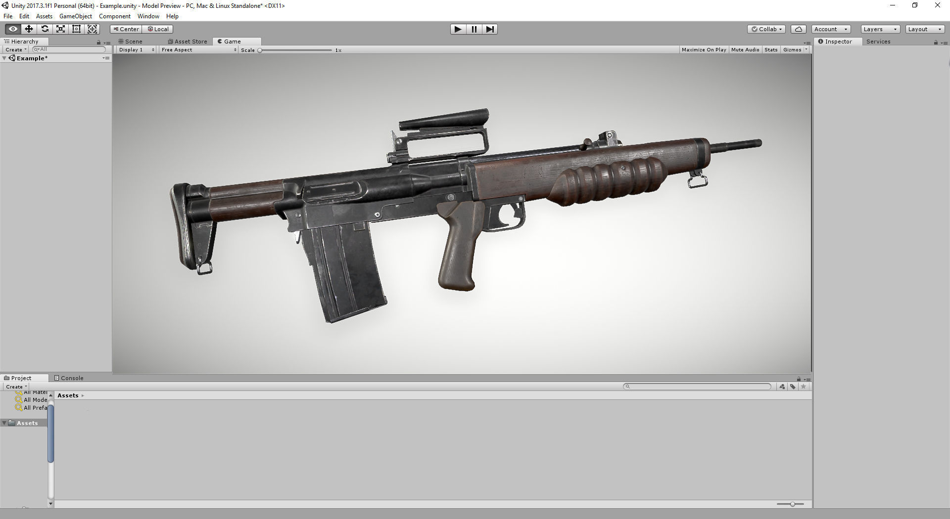Image resolution: width=950 pixels, height=519 pixels.
Task: Toggle Stats overlay in Game view
Action: tap(771, 50)
